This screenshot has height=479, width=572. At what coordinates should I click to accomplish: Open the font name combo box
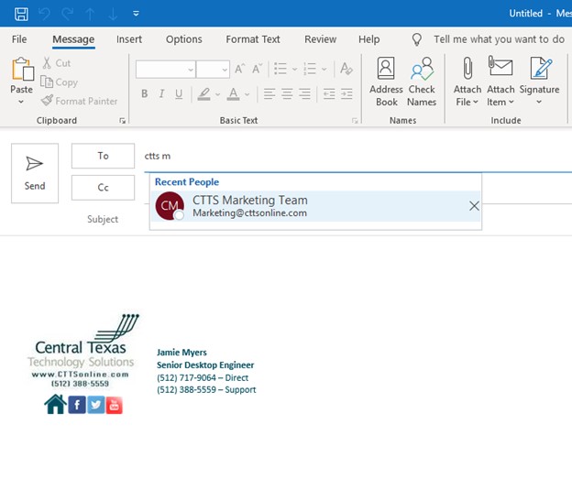coord(165,70)
